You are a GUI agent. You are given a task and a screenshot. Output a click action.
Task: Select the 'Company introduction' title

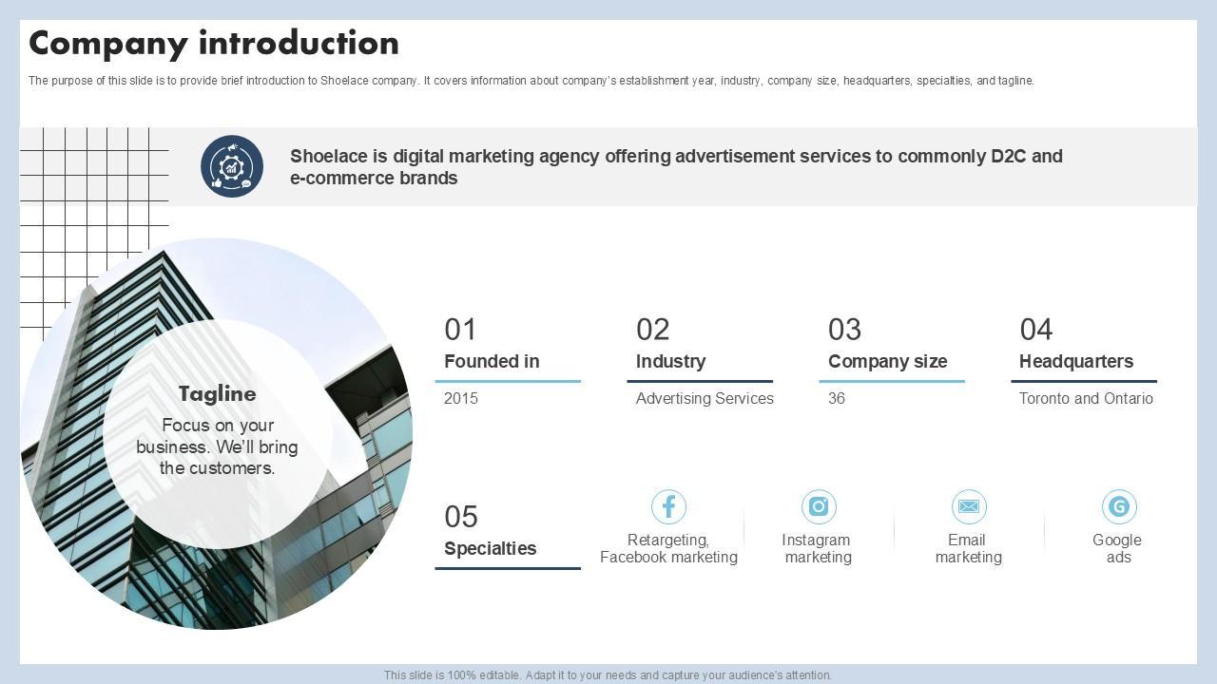tap(214, 43)
